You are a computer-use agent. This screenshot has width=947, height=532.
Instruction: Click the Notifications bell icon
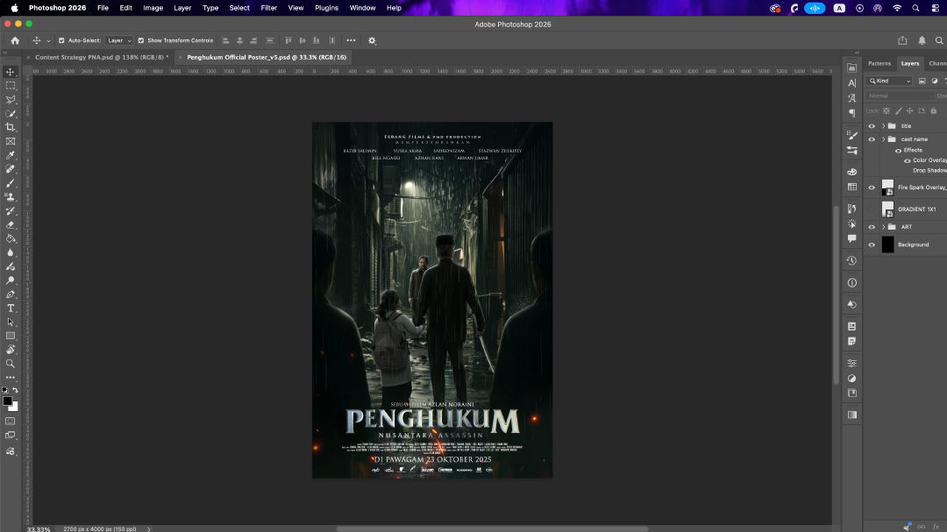tap(922, 40)
